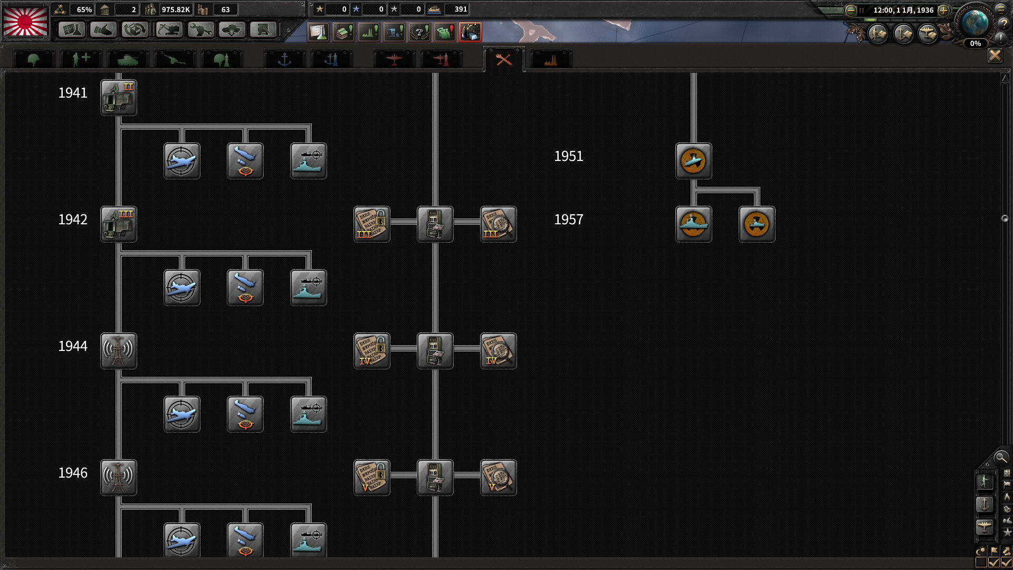Image resolution: width=1013 pixels, height=570 pixels.
Task: Click the 1944 Radar tower technology
Action: 119,351
